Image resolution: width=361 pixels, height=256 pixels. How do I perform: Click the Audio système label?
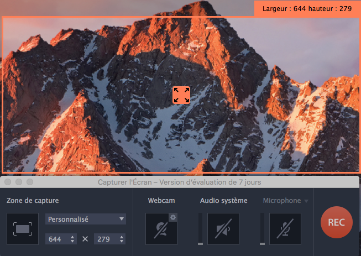coord(223,201)
